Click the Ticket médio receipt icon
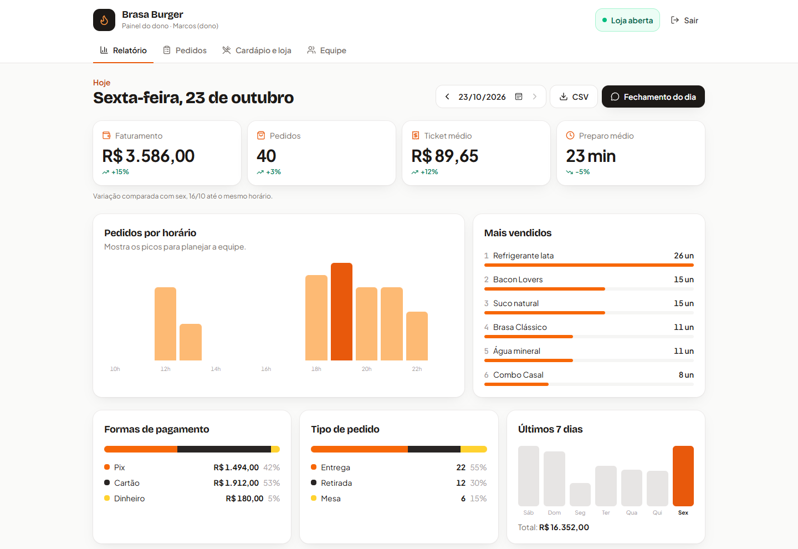Screen dimensions: 798x549 [x=416, y=135]
